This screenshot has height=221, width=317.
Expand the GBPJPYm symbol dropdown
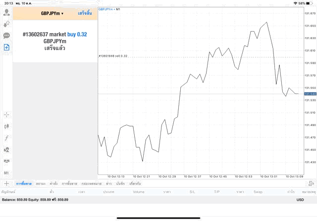coord(52,13)
